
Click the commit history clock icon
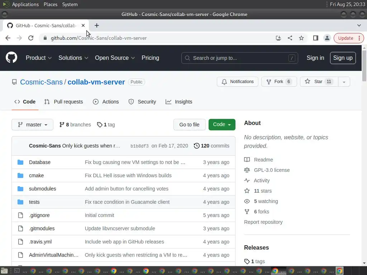[x=197, y=146]
